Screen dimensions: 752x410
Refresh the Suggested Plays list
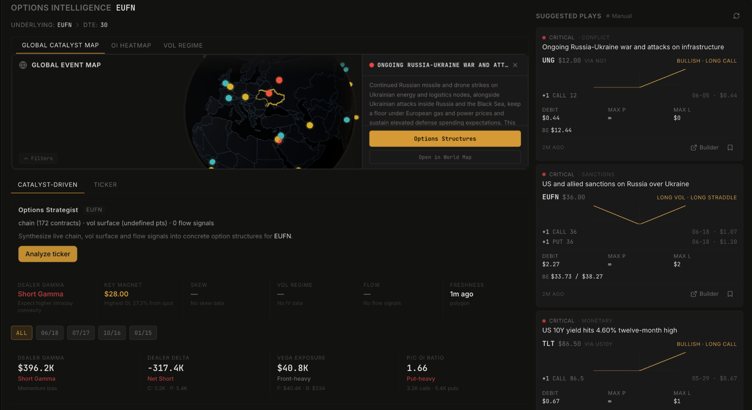[736, 16]
